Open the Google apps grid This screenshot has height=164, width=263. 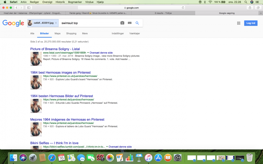tap(239, 23)
